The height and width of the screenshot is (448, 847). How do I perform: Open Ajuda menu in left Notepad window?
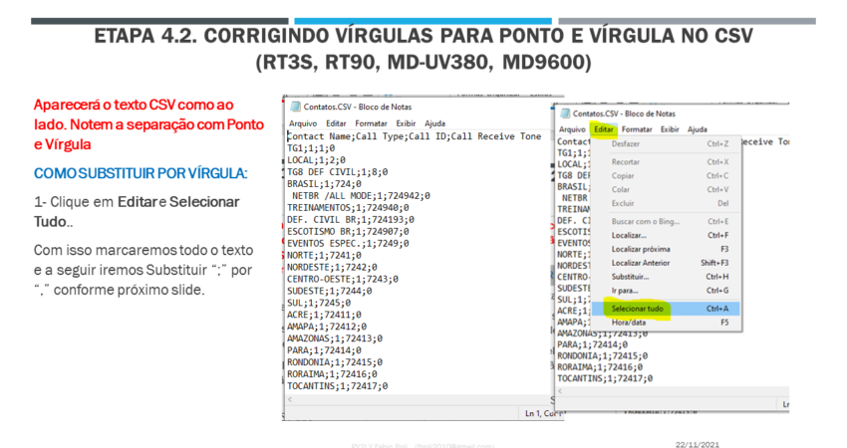[434, 123]
